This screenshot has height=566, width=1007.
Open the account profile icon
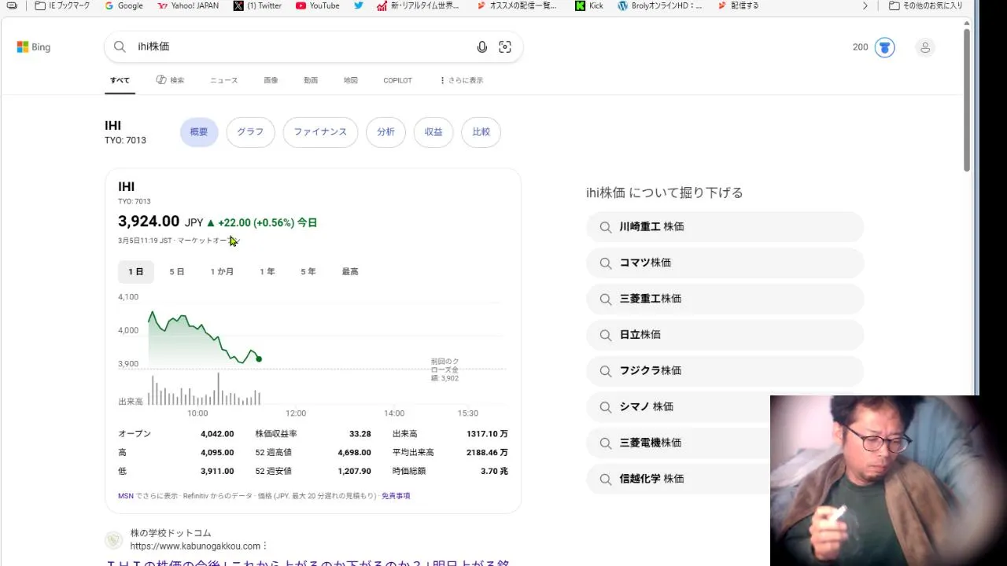tap(925, 47)
